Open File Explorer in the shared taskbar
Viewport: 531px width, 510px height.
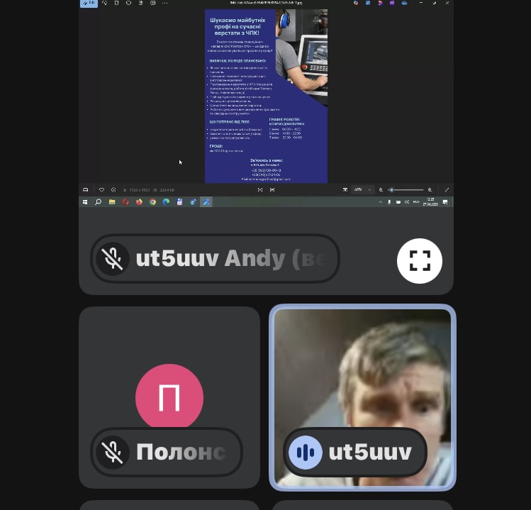[x=112, y=202]
